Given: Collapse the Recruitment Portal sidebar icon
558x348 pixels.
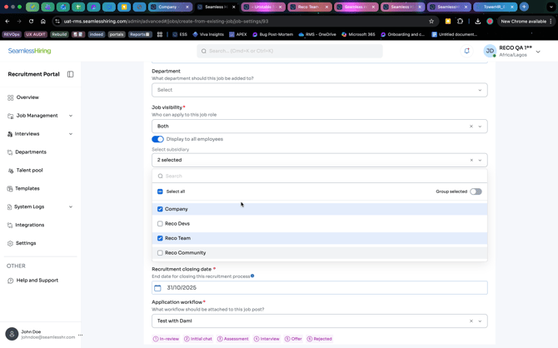Looking at the screenshot, I should [71, 74].
